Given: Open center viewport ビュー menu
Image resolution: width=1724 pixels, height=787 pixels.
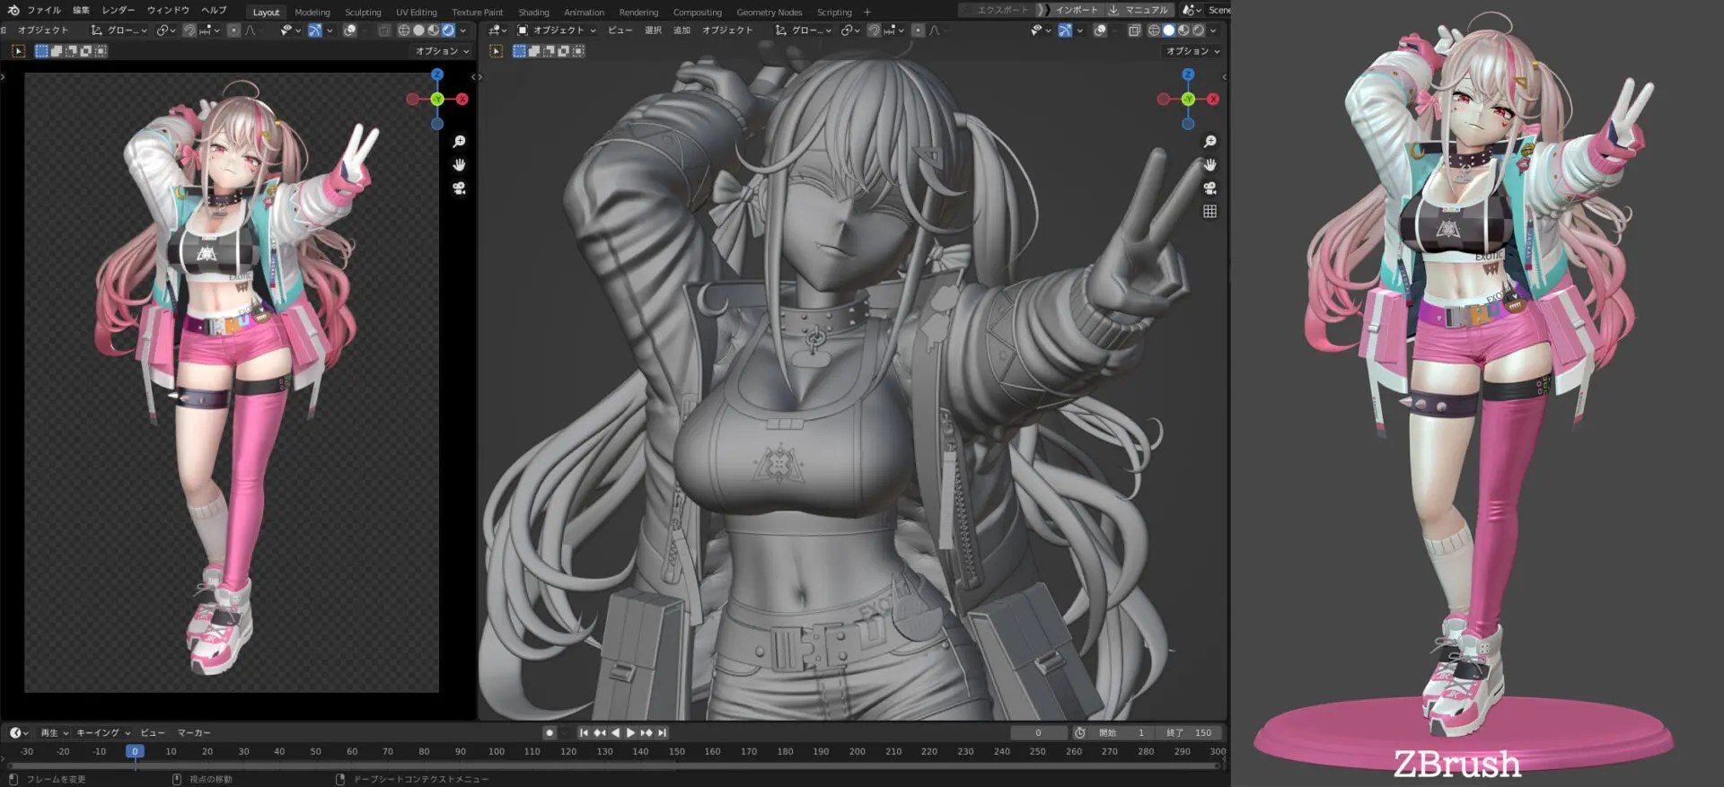Looking at the screenshot, I should 620,31.
